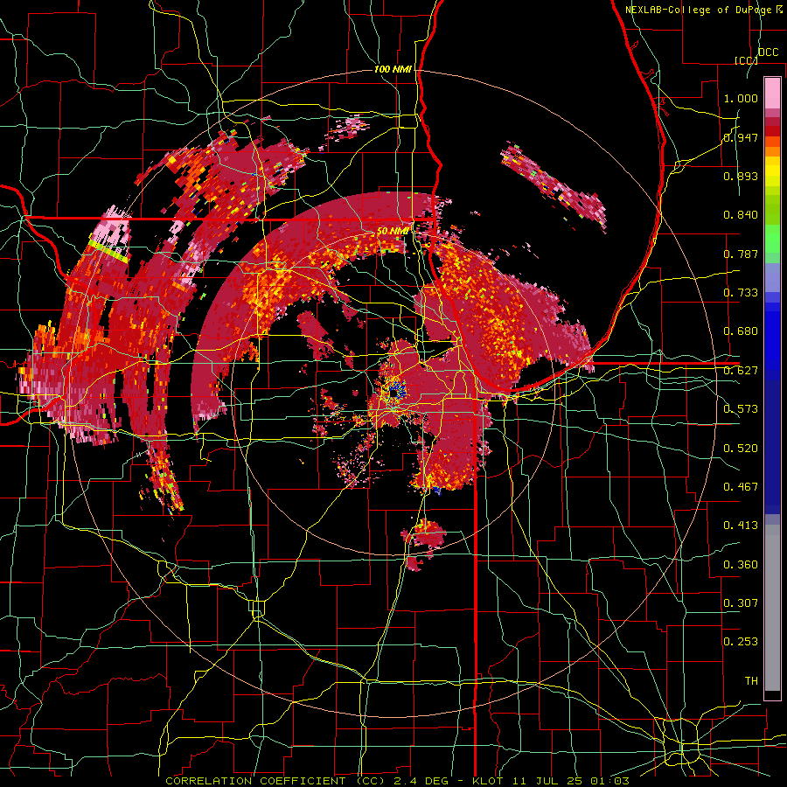Pick the gray segment of color bar
The image size is (787, 787).
pyautogui.click(x=772, y=609)
